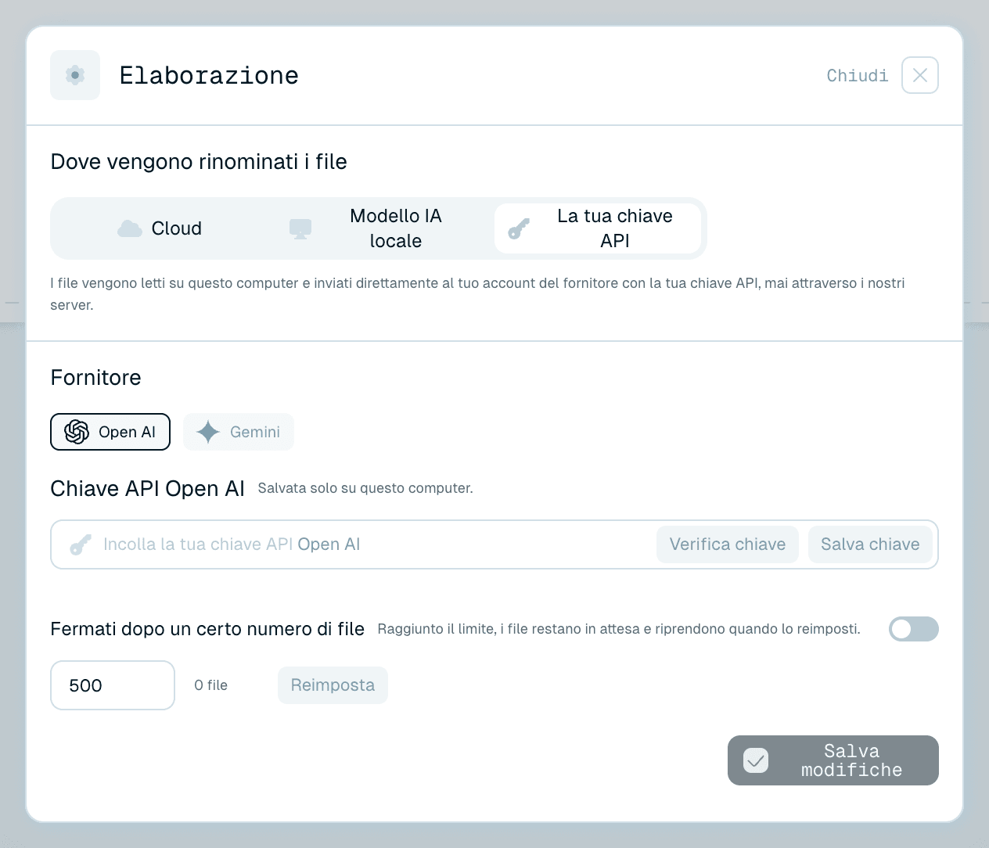Click Reimposta button
Viewport: 989px width, 848px height.
(333, 685)
